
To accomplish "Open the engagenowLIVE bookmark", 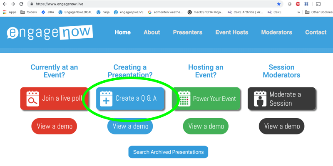I will click(129, 12).
